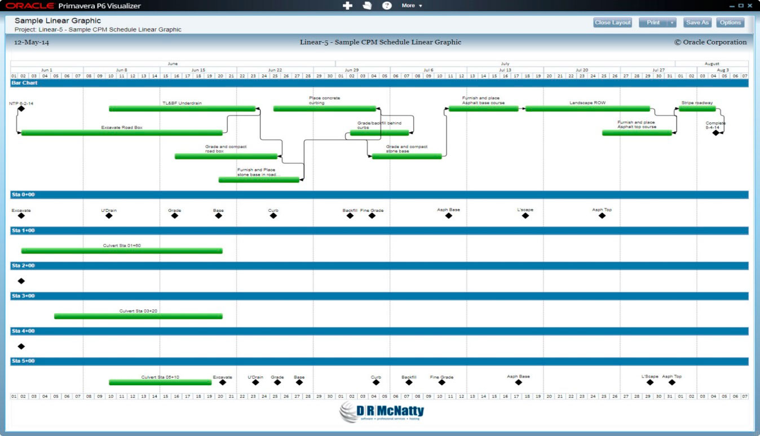Click the Close Layout button
This screenshot has width=760, height=436.
(612, 23)
